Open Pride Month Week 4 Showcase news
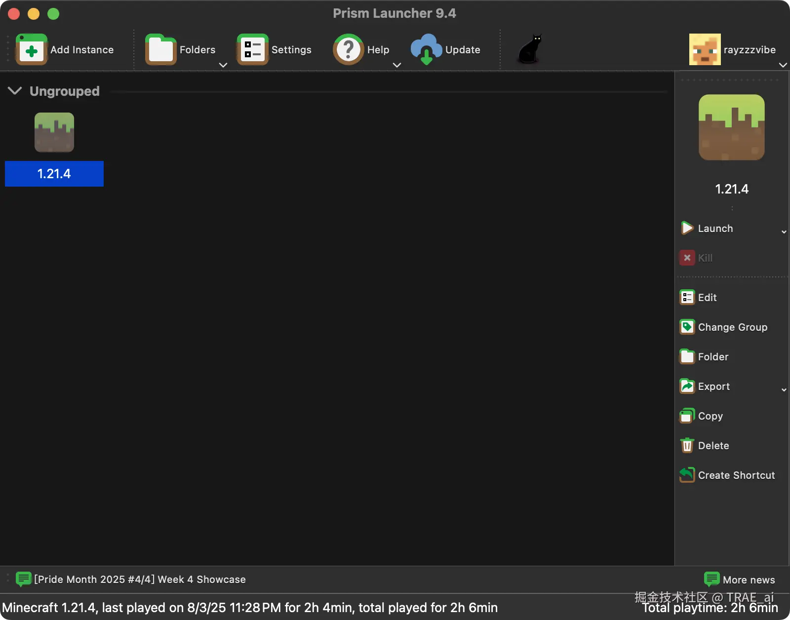 140,580
